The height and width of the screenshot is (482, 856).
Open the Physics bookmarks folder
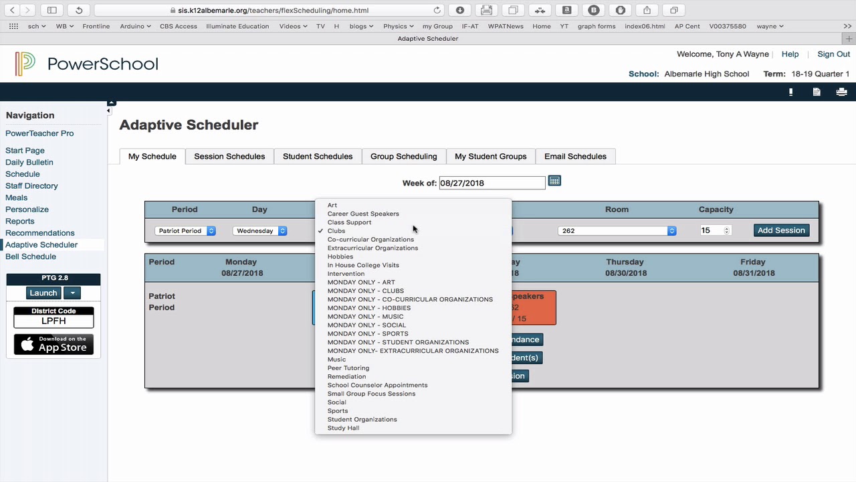[x=398, y=26]
